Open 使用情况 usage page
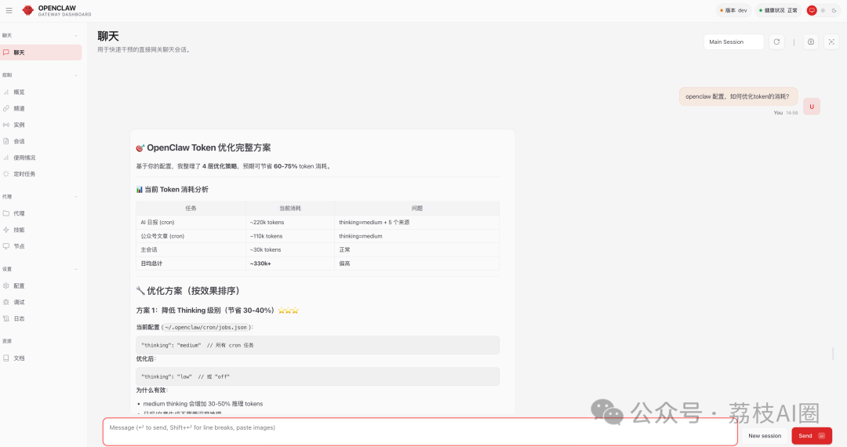This screenshot has height=447, width=847. [41, 158]
